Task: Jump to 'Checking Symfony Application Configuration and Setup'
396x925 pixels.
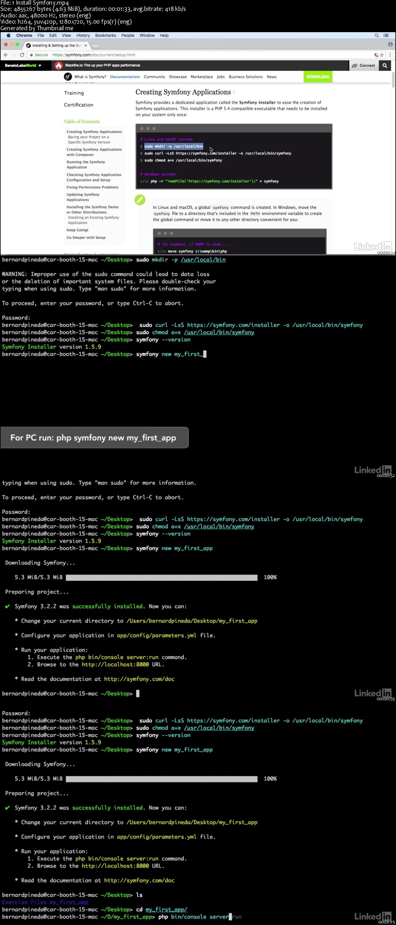Action: [x=94, y=177]
